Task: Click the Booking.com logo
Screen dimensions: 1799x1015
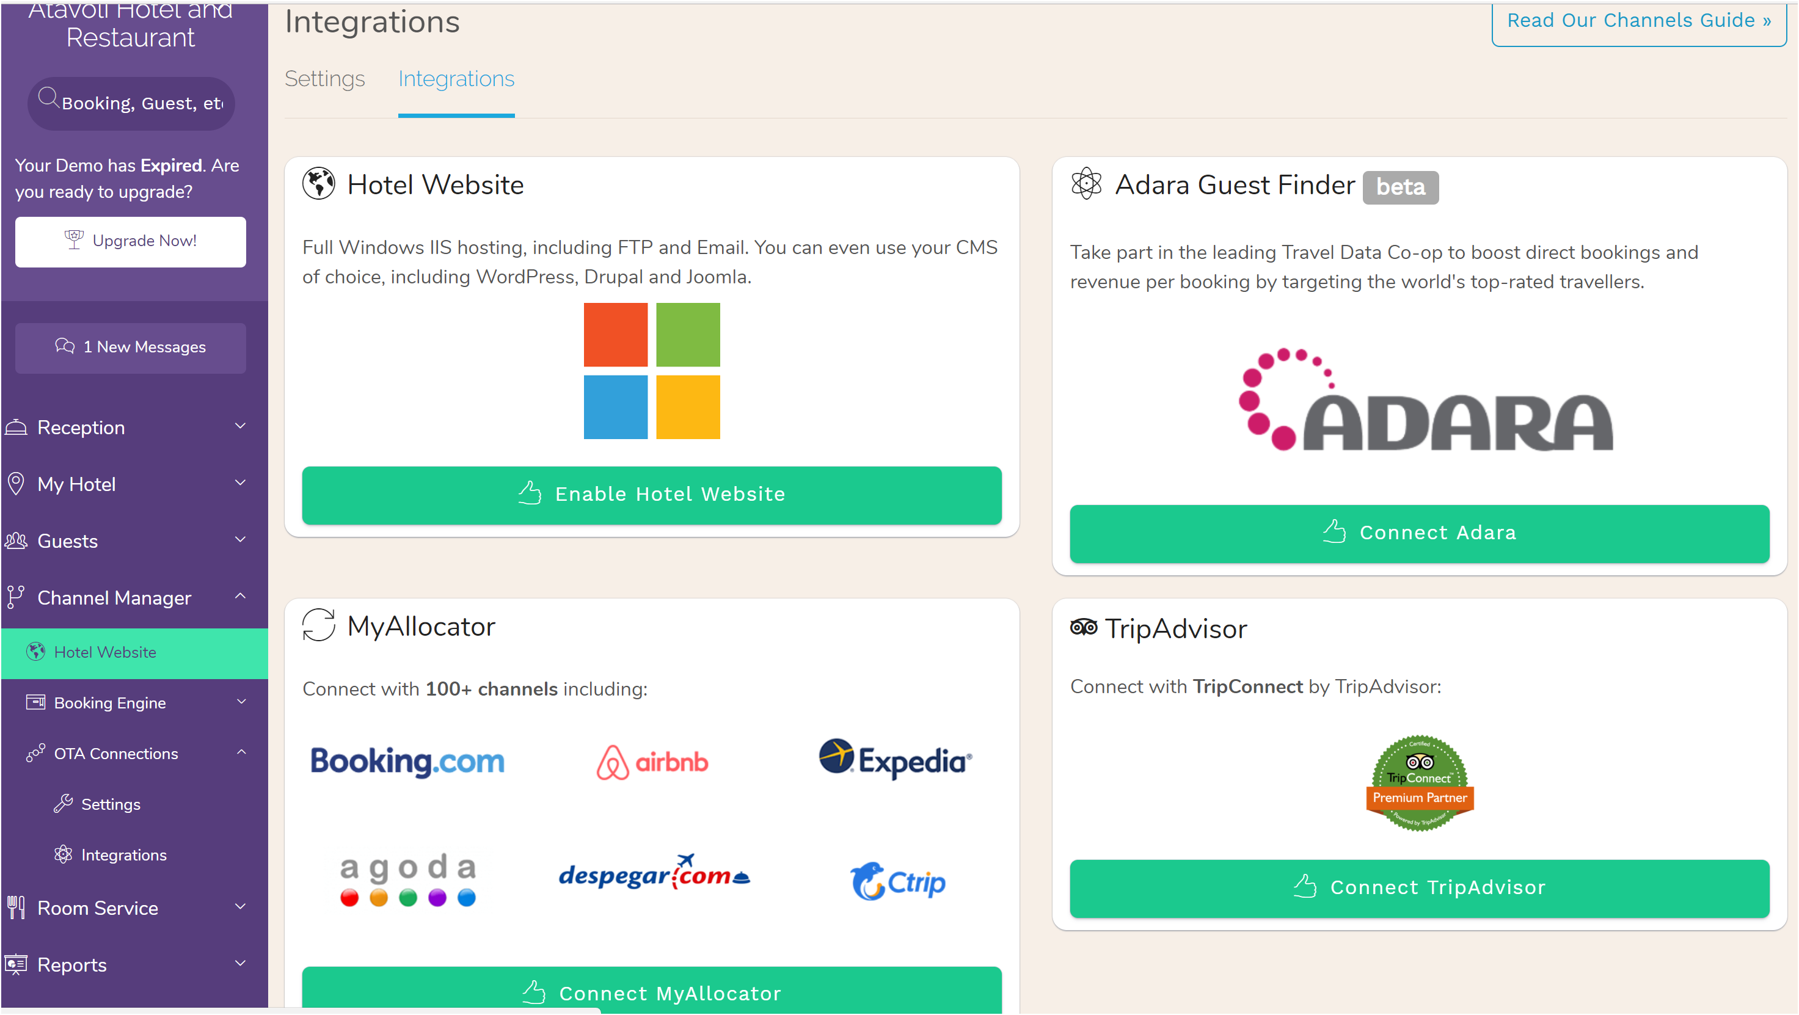Action: point(407,762)
